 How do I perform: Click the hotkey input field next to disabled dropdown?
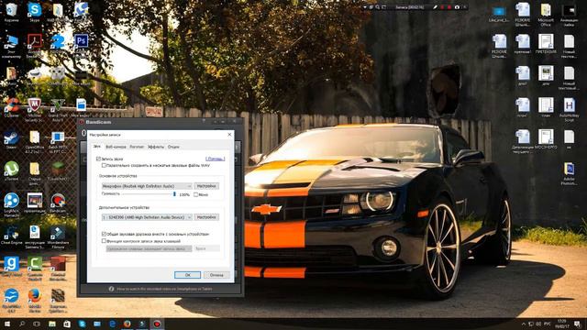[x=207, y=248]
